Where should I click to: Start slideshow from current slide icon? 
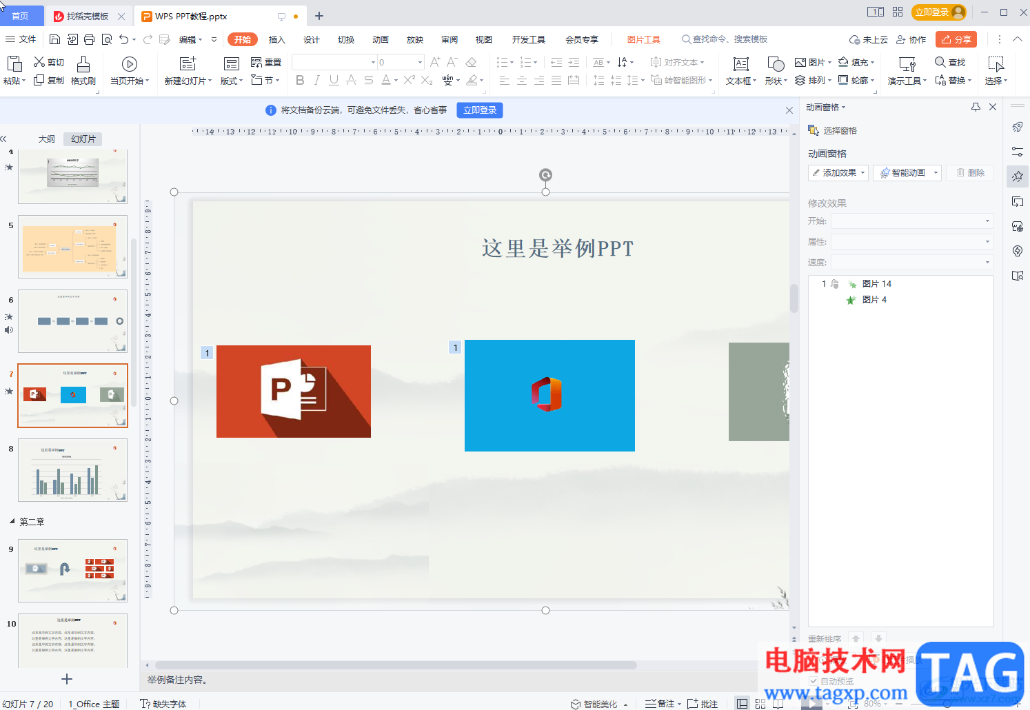[129, 64]
